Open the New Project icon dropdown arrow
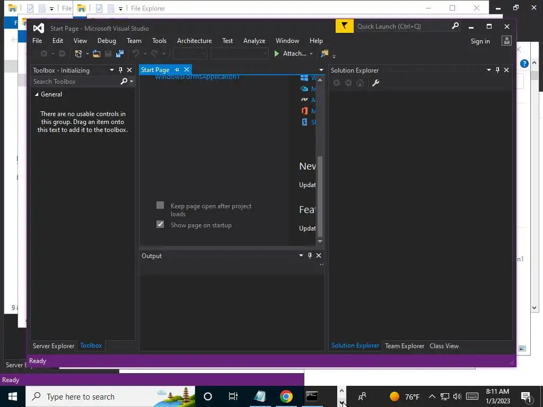Viewport: 543px width, 407px height. pyautogui.click(x=87, y=54)
